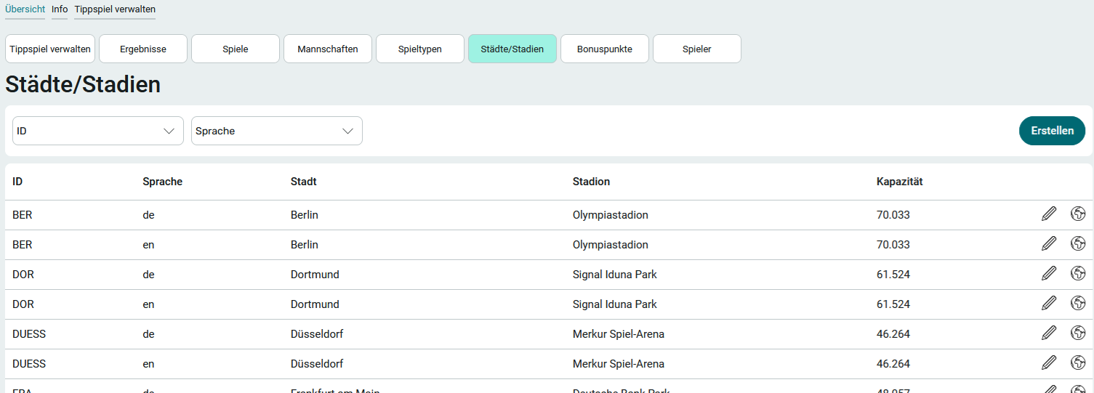The height and width of the screenshot is (393, 1094).
Task: Click the Erstellen button
Action: [x=1053, y=131]
